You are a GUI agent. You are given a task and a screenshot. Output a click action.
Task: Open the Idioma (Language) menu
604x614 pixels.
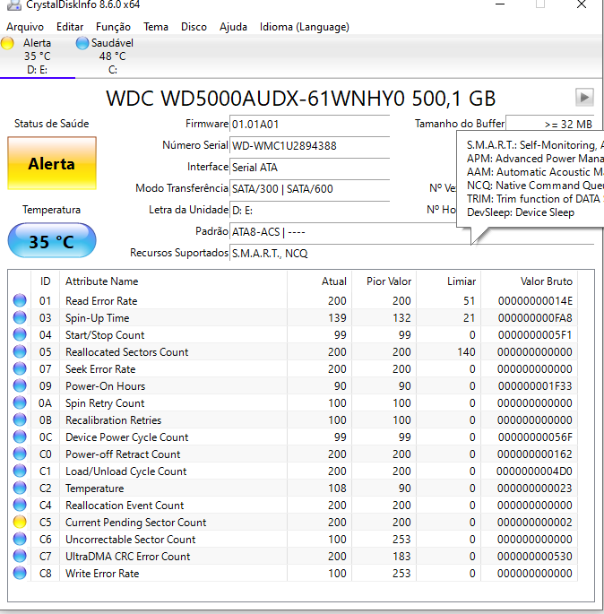tap(305, 27)
